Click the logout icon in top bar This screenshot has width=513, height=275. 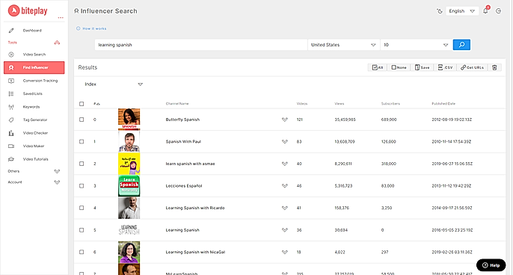[x=498, y=11]
